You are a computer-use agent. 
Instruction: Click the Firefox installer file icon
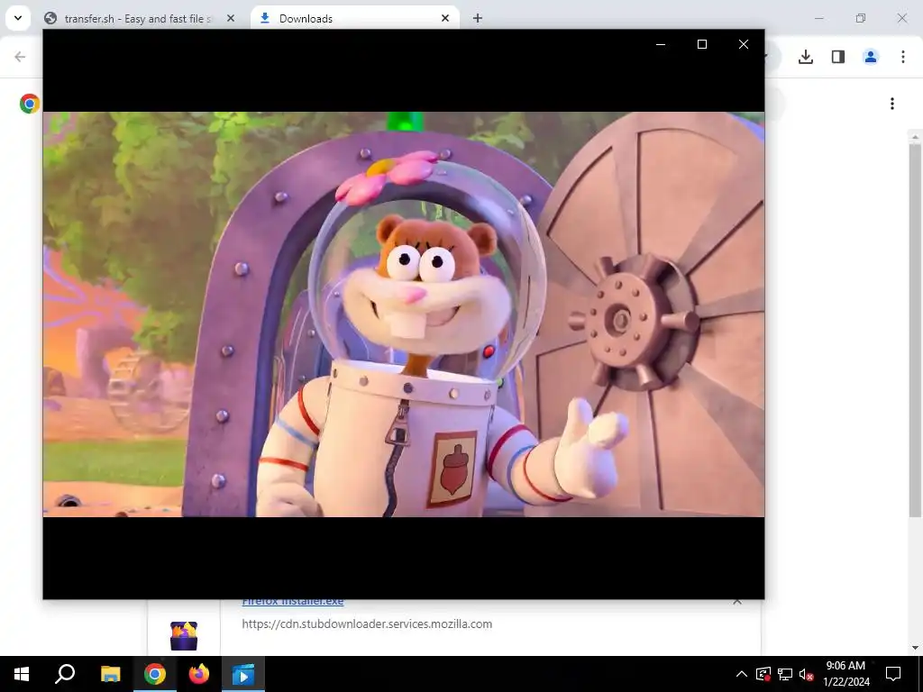184,636
